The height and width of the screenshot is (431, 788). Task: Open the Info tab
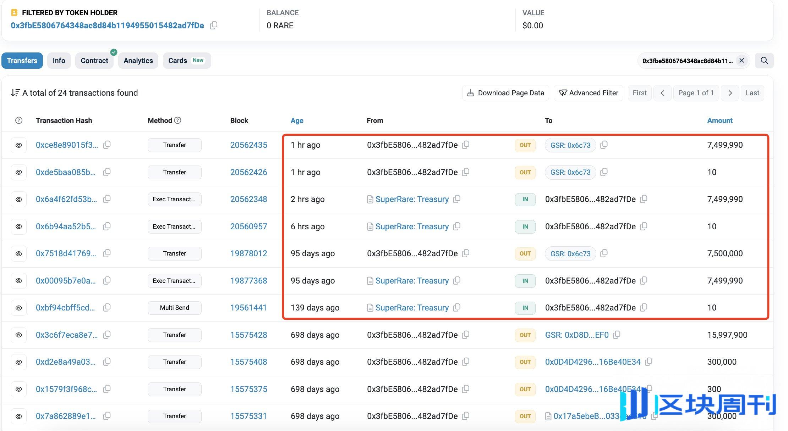click(59, 61)
